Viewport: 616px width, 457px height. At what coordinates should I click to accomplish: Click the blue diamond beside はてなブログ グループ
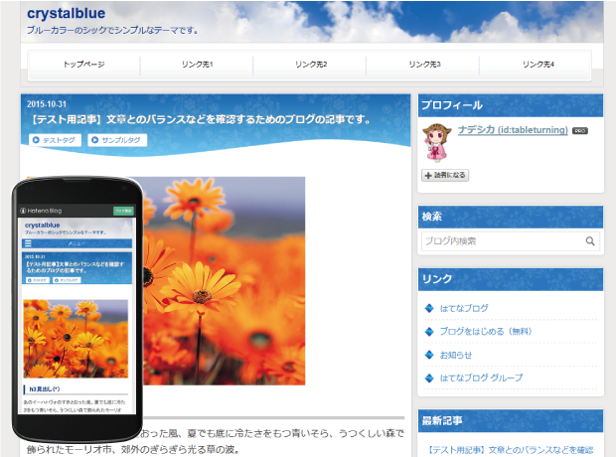point(429,378)
